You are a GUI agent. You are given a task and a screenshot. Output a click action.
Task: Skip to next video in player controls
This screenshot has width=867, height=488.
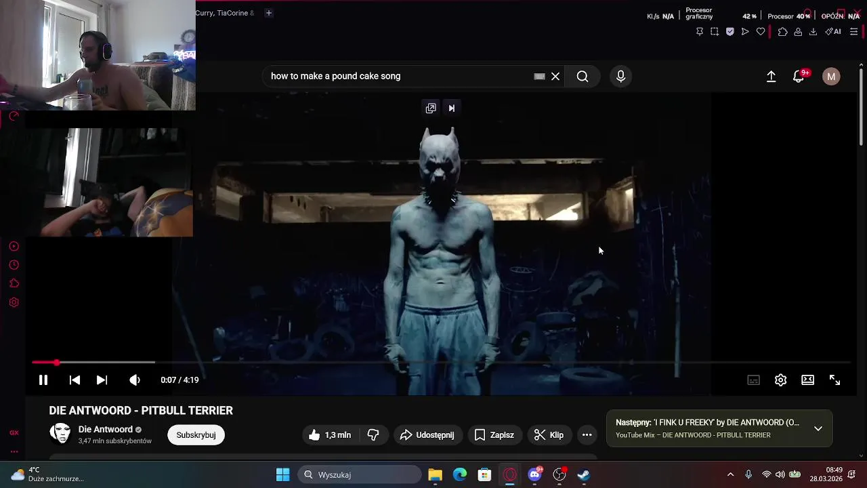[x=102, y=380]
